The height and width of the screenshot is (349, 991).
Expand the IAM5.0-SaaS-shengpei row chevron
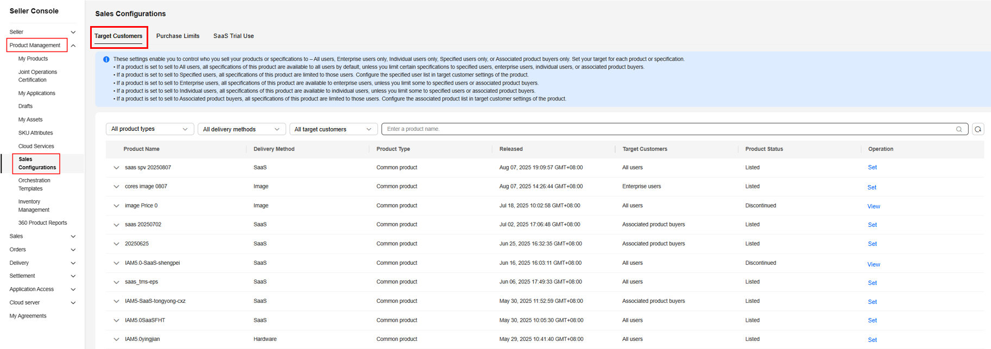[116, 263]
